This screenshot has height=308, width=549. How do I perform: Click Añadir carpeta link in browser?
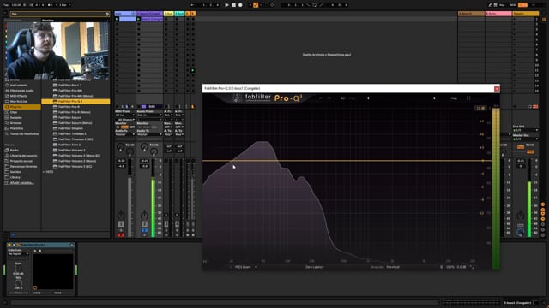[x=21, y=182]
